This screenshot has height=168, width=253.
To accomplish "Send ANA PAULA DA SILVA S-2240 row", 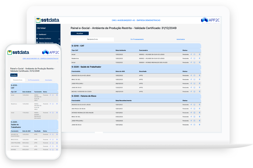I will pyautogui.click(x=191, y=109).
